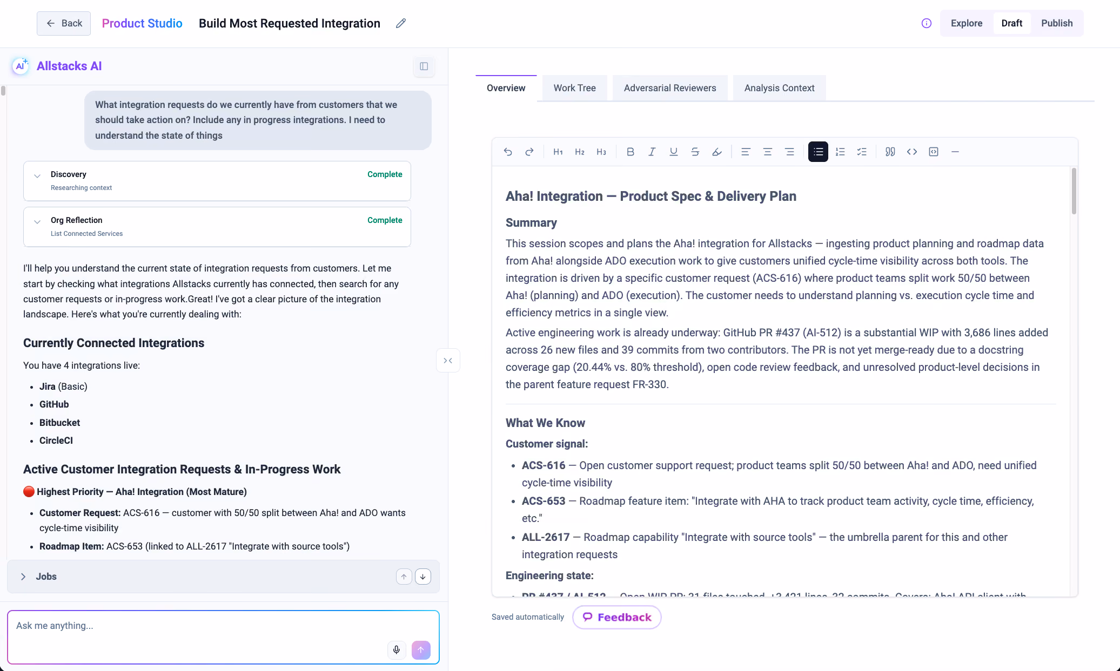This screenshot has width=1120, height=671.
Task: Click the ACS-616 bullet in document
Action: (x=779, y=474)
